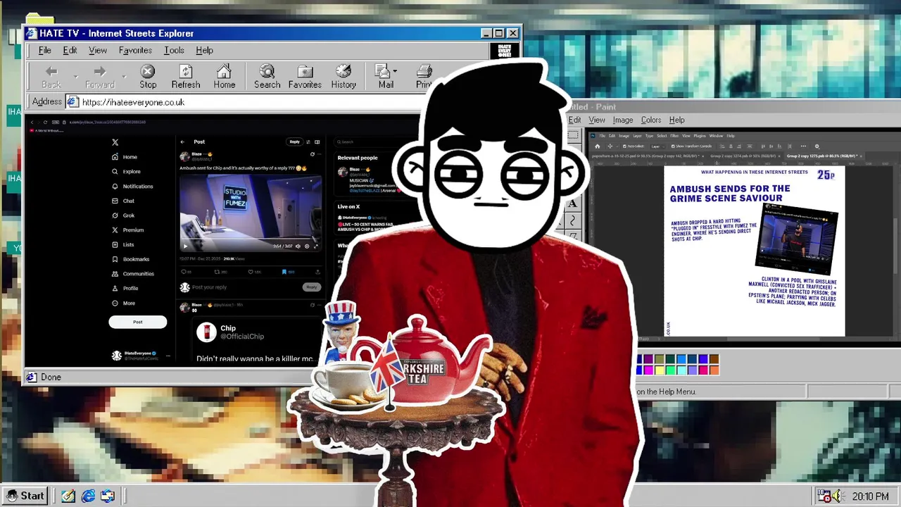
Task: Open the Image menu in Paint
Action: pyautogui.click(x=623, y=120)
